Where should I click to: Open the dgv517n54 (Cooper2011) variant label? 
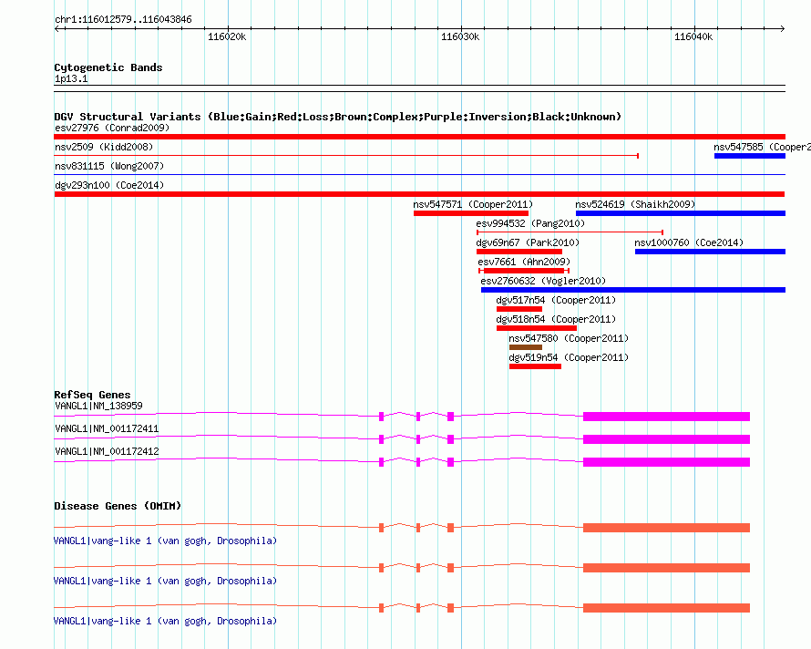pyautogui.click(x=556, y=300)
